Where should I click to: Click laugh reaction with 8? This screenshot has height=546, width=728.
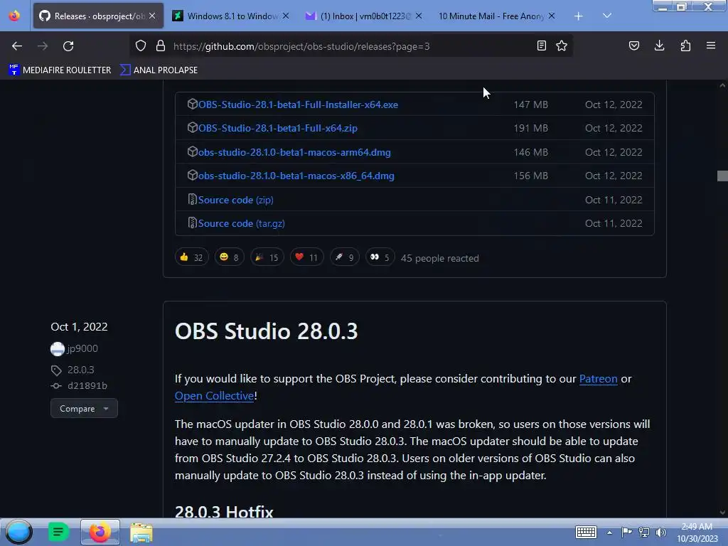tap(230, 257)
